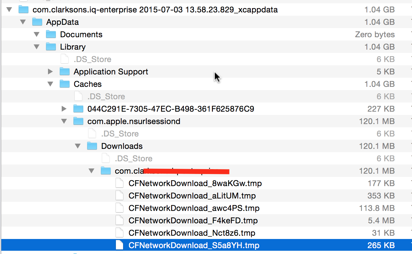Click the redacted com.cla folder icon
The height and width of the screenshot is (254, 412).
click(x=106, y=171)
